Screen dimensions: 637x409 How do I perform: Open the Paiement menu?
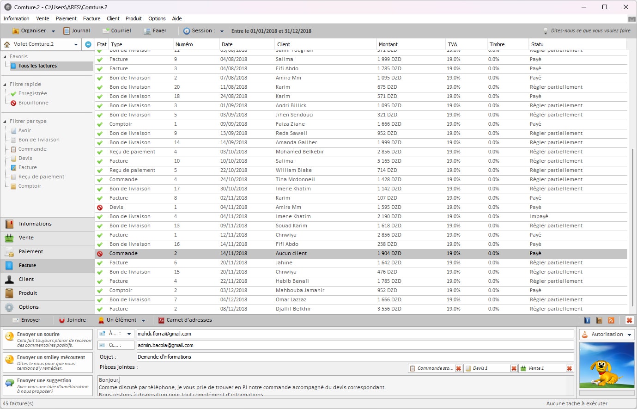tap(66, 18)
